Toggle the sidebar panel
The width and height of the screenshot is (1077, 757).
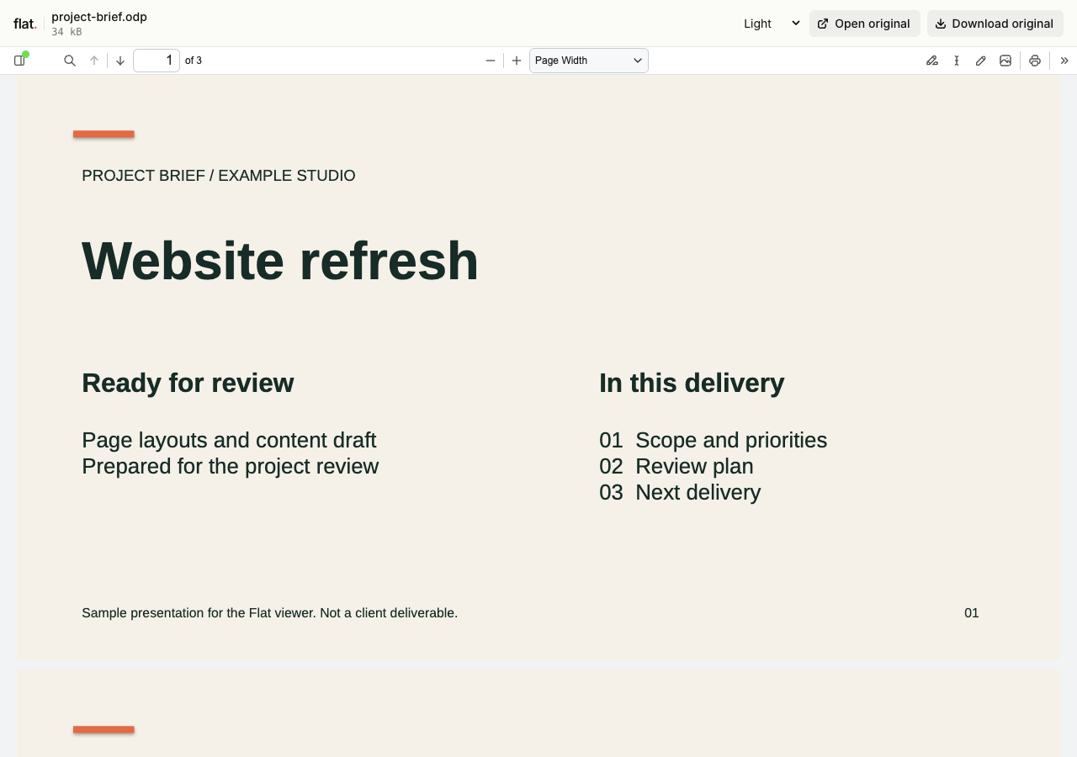19,61
